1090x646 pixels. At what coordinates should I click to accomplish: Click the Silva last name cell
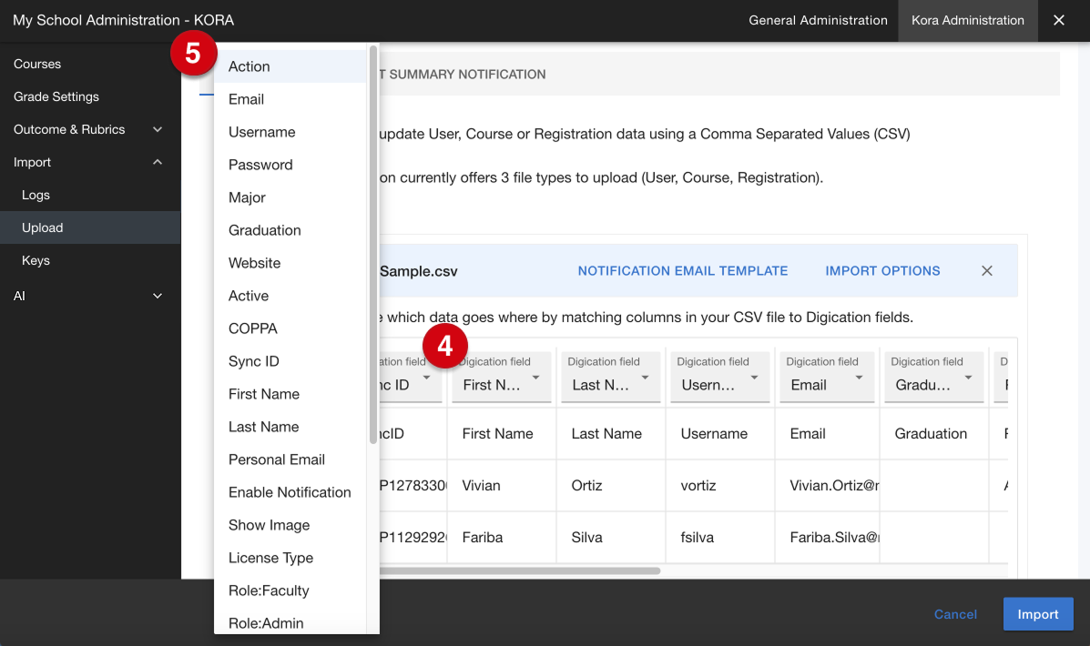[611, 538]
